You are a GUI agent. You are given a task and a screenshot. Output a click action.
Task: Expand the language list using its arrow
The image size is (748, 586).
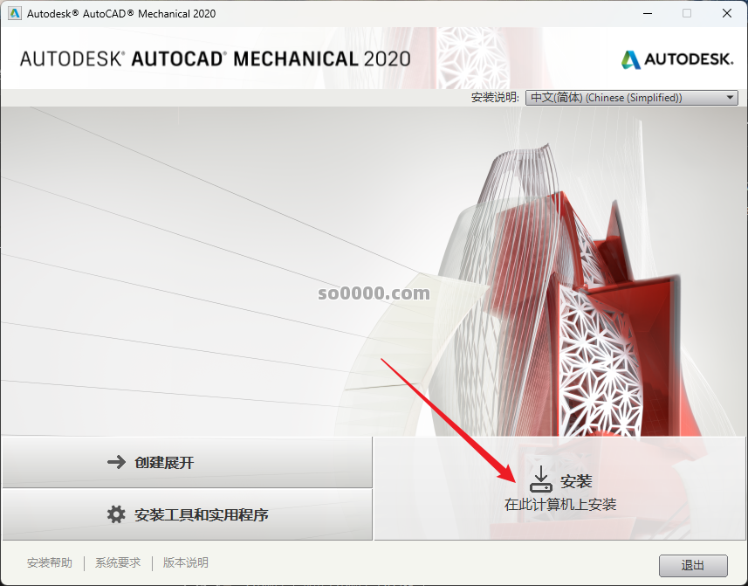731,98
